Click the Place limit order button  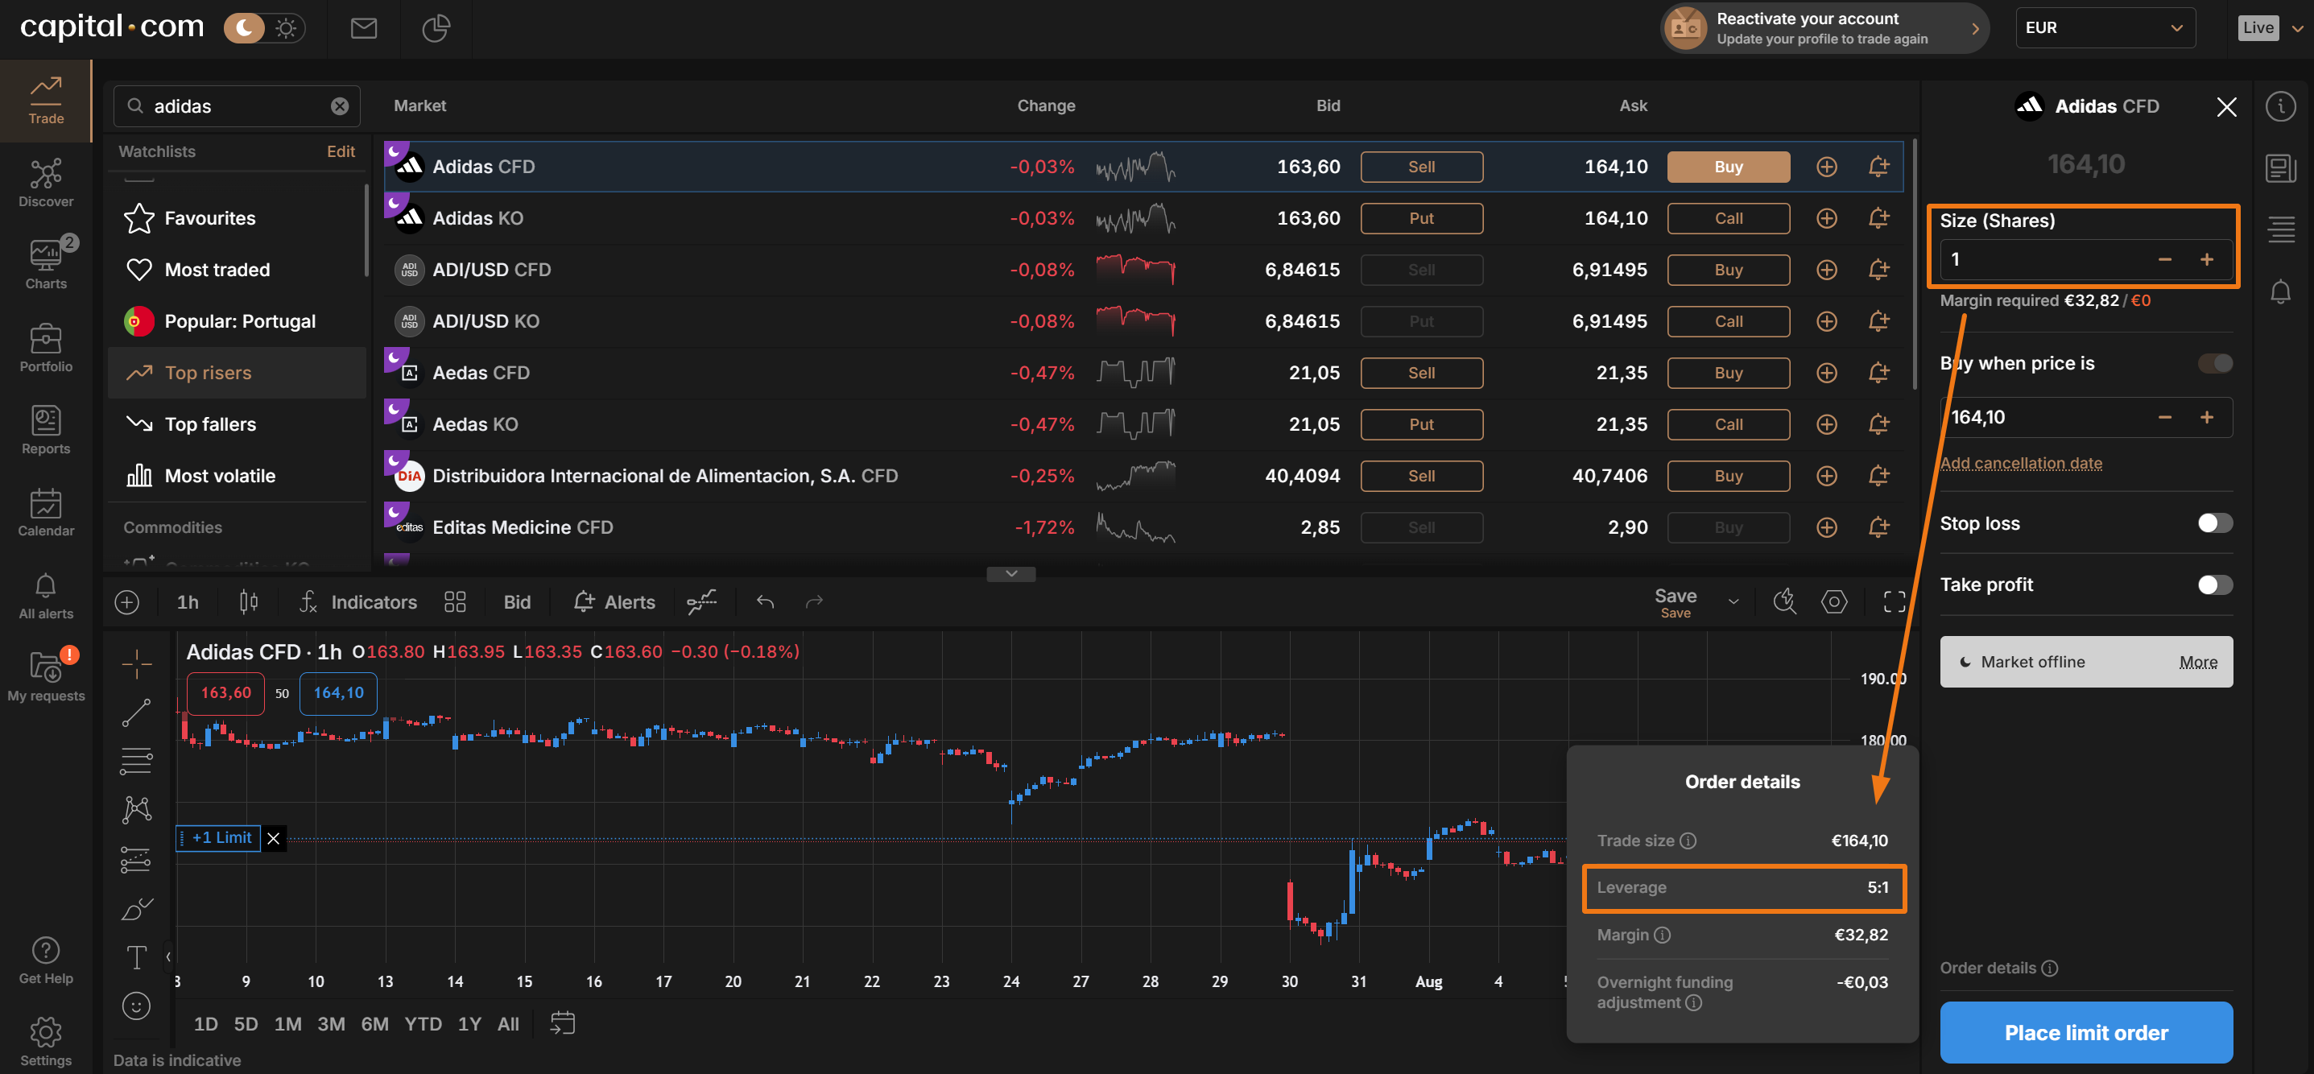coord(2086,1032)
